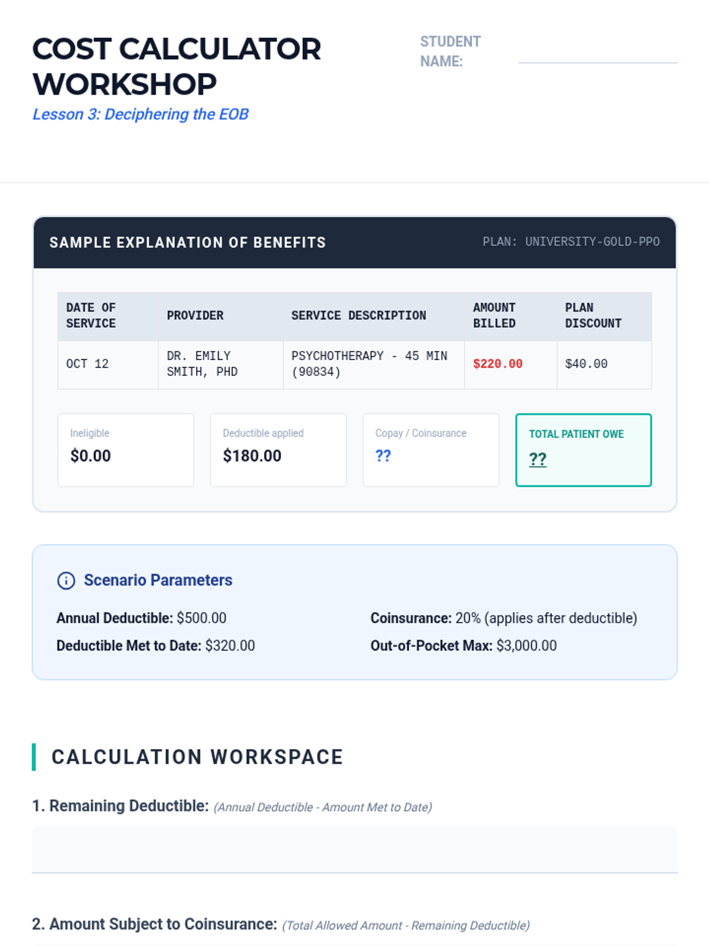Select the Total Patient Owe box
709x946 pixels.
(x=583, y=450)
